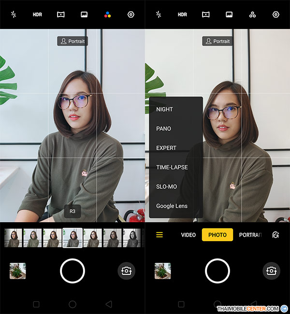Flip camera with right screen's switch icon
This screenshot has height=314, width=290.
tap(271, 271)
